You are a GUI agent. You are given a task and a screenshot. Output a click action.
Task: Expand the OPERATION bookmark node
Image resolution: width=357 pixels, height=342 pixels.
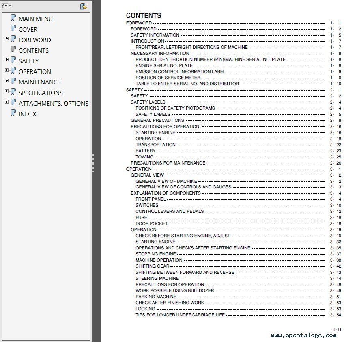tap(6, 70)
